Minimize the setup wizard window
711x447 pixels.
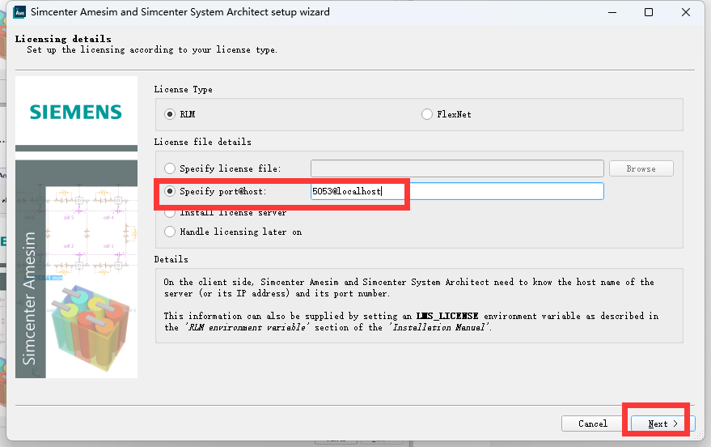[612, 12]
